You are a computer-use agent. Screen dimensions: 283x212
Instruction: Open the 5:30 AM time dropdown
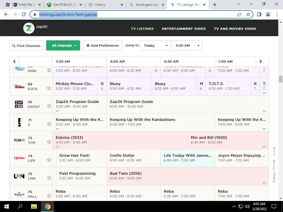pos(187,46)
